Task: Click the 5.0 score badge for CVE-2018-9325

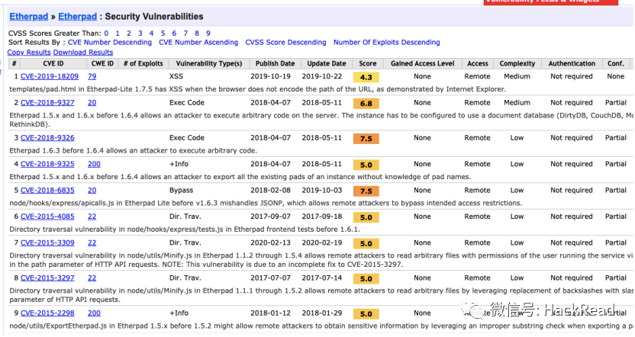Action: (x=366, y=165)
